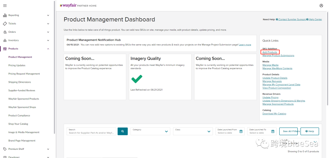This screenshot has height=158, width=329.
Task: Click the Reporting bar chart icon
Action: click(5, 15)
